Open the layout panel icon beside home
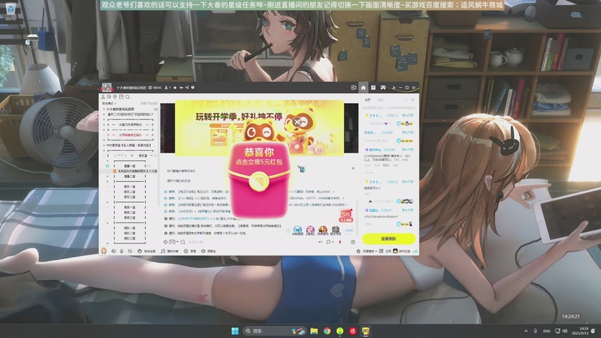 pyautogui.click(x=373, y=88)
